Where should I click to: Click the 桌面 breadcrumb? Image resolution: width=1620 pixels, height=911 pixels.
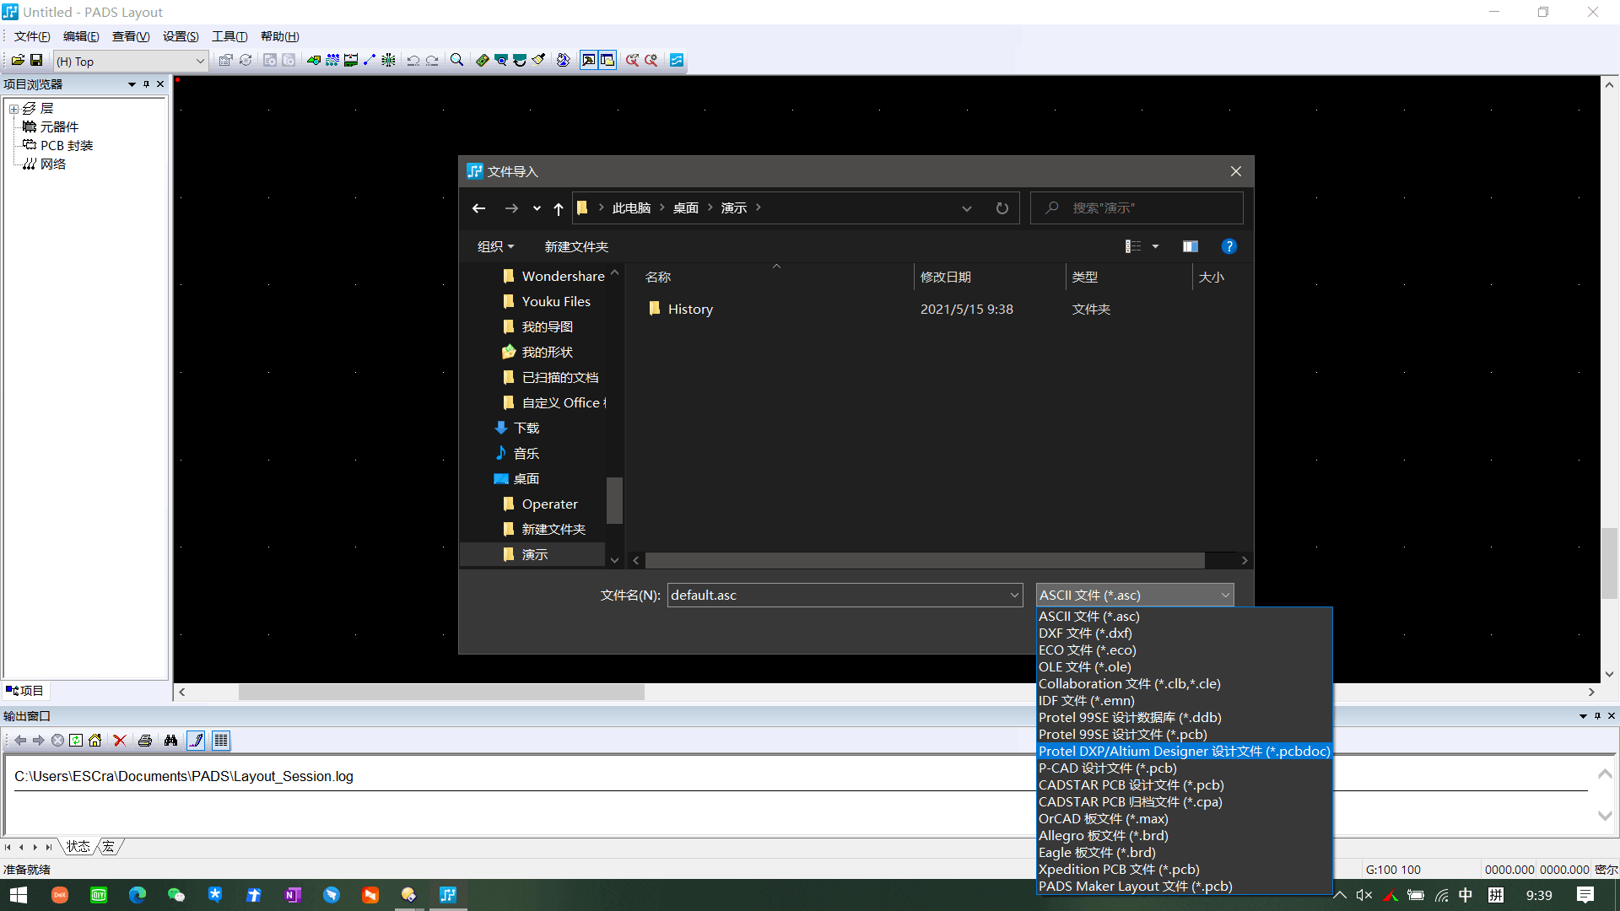click(685, 208)
